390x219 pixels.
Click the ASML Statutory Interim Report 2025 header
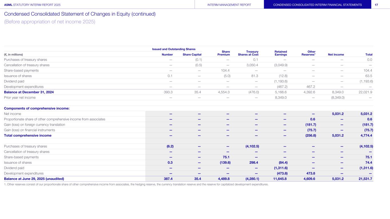(32, 5)
